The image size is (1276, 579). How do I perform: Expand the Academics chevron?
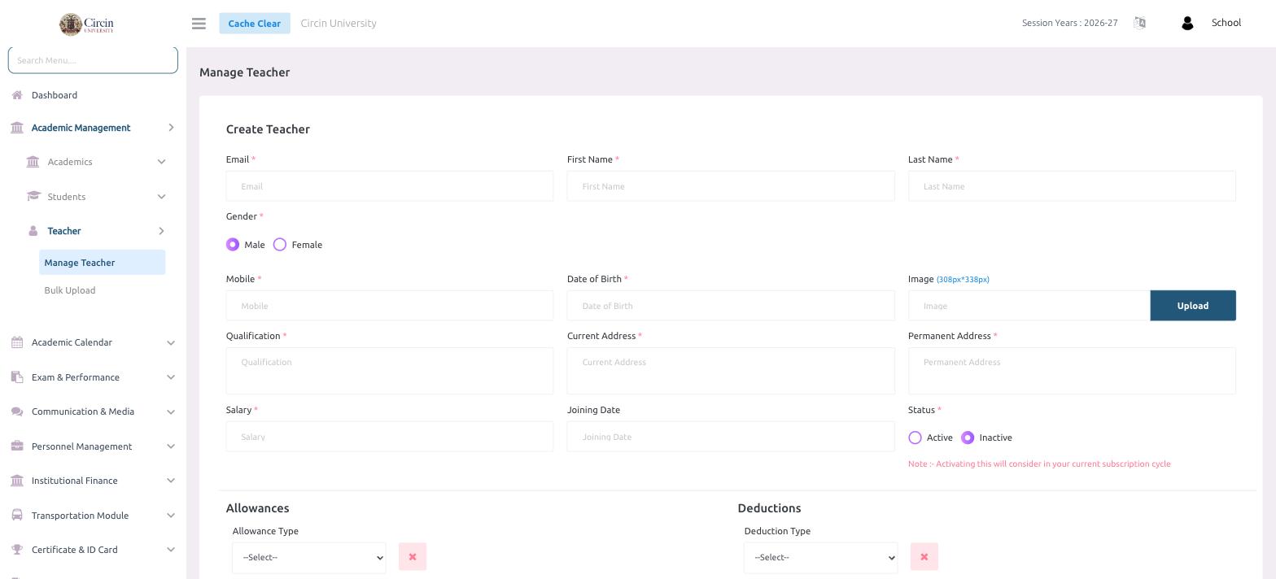tap(161, 162)
